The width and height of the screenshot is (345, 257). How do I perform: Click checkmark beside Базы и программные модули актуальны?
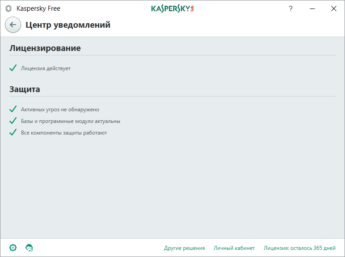13,121
